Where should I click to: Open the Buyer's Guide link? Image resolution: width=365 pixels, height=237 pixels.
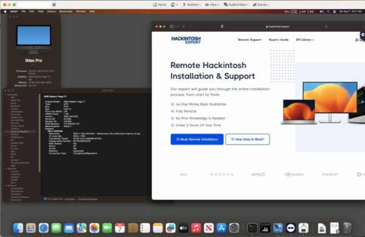[x=279, y=39]
